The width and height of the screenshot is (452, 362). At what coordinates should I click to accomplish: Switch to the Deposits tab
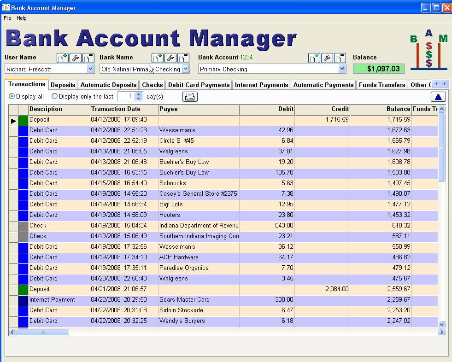(x=63, y=85)
